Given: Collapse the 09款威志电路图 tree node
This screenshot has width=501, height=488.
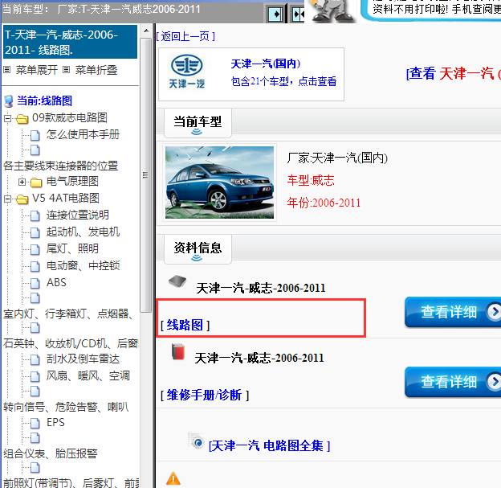Looking at the screenshot, I should point(7,119).
